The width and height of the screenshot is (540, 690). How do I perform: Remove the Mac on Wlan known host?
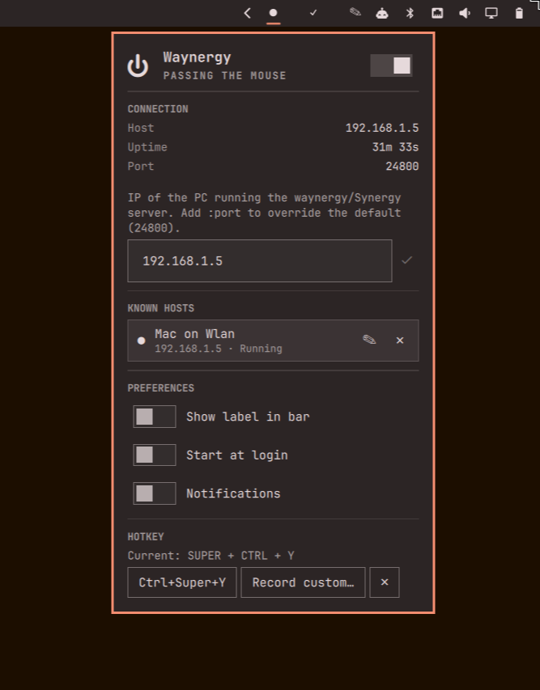pos(400,341)
